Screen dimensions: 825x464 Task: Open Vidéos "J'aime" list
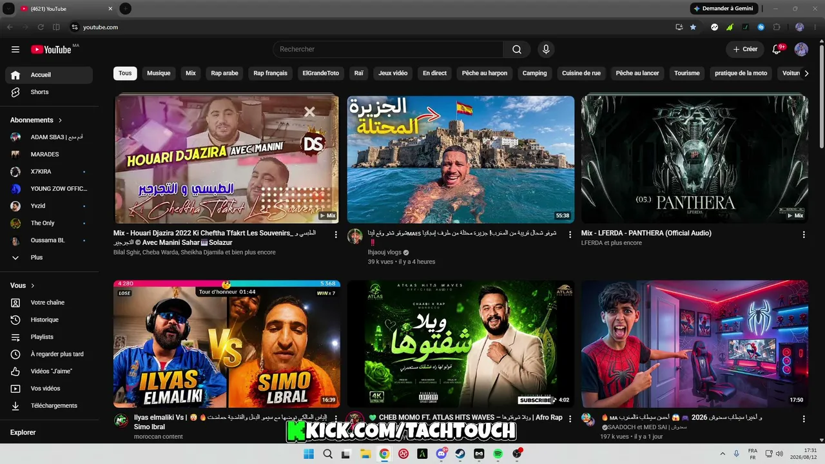49,371
